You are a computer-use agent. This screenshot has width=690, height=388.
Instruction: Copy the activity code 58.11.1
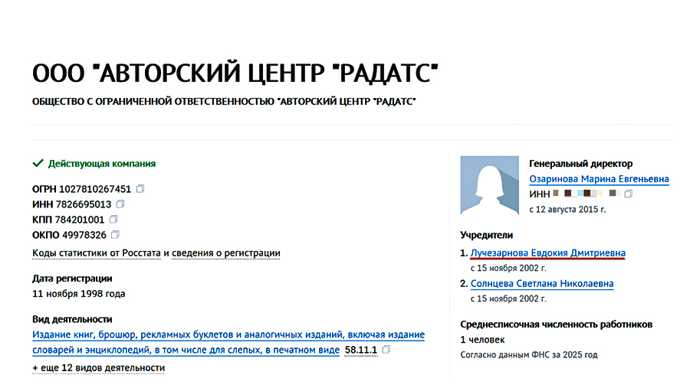tap(386, 350)
